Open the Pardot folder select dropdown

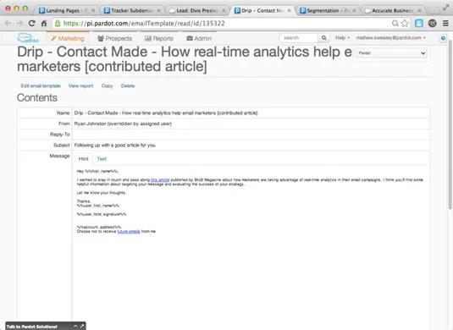coord(391,53)
